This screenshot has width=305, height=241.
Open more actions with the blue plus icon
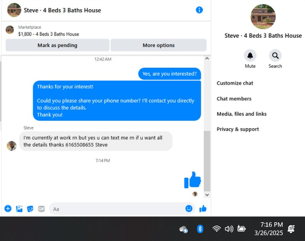(x=8, y=209)
